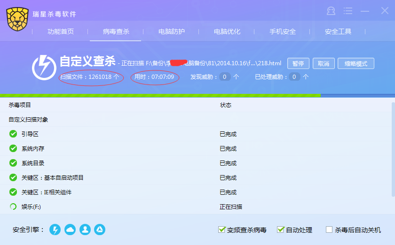Screen dimensions: 395x245
Task: Click 扫描文件：1261018 个 text
Action: click(90, 77)
